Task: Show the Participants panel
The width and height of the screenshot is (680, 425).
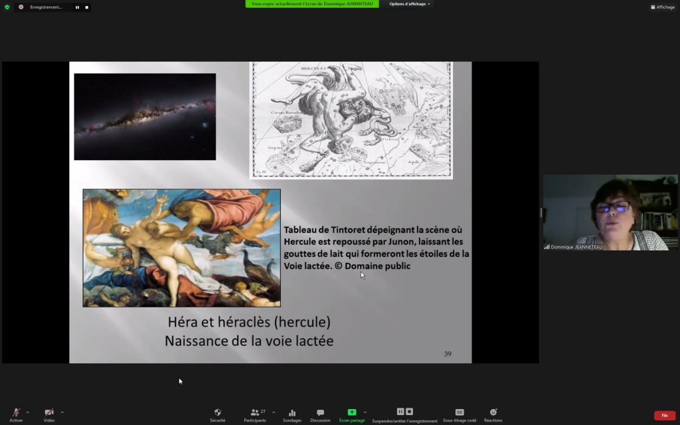Action: (255, 414)
